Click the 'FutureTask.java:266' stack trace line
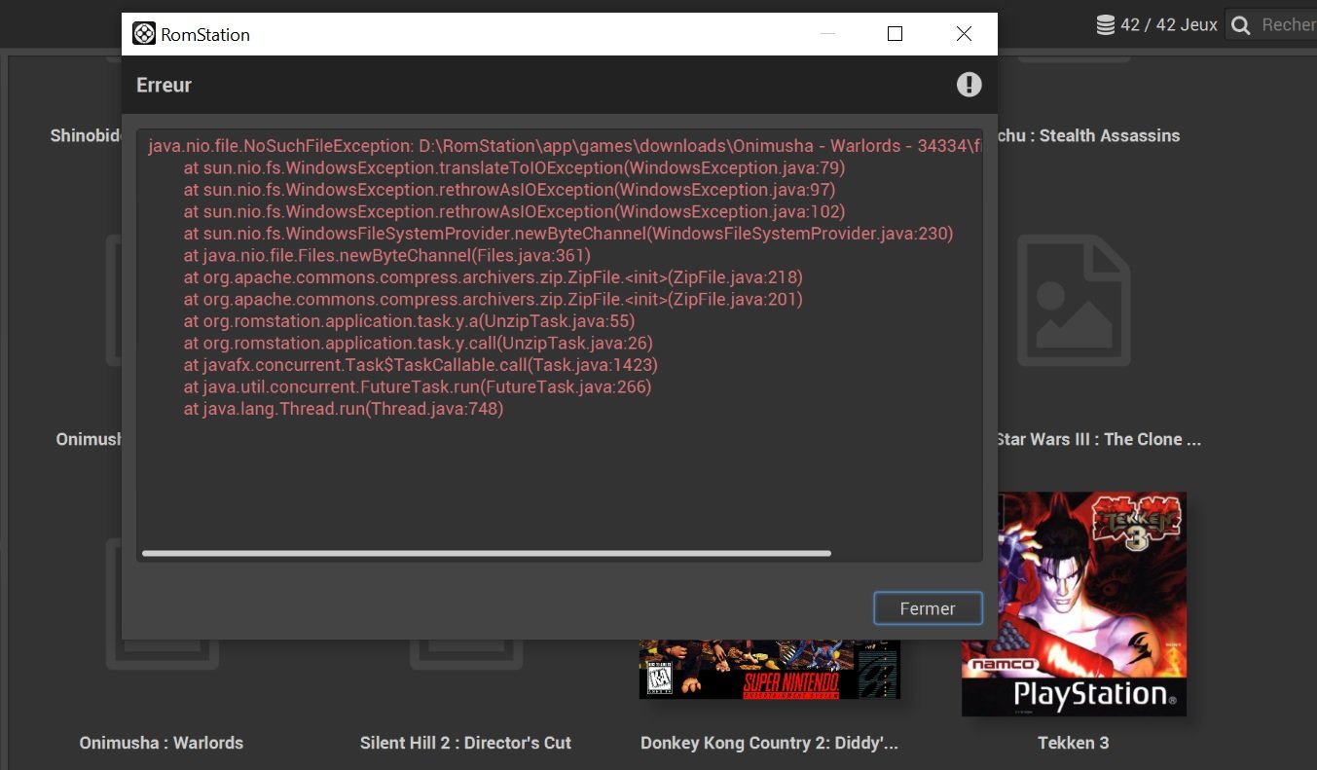The width and height of the screenshot is (1317, 770). coord(418,386)
